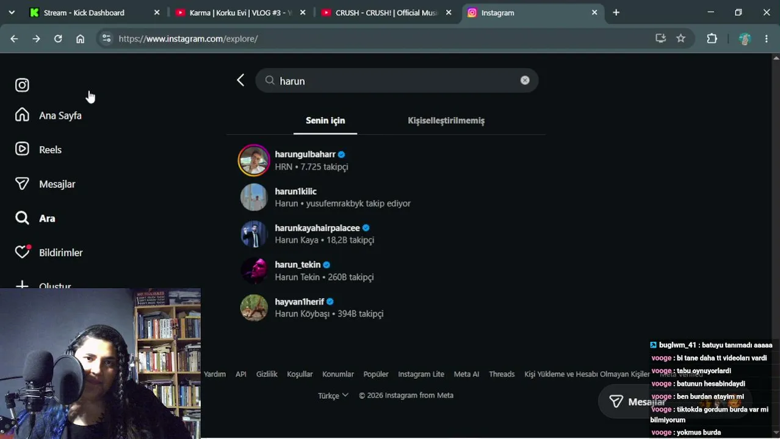Open the Instagram Lite footer link
Screen dimensions: 780x439
[421, 374]
